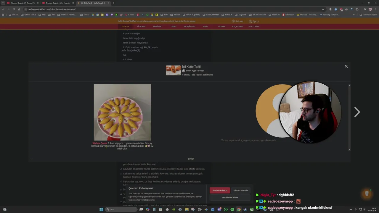Open Tüm Yer İşaretleri folder
The width and height of the screenshot is (379, 213).
[368, 14]
